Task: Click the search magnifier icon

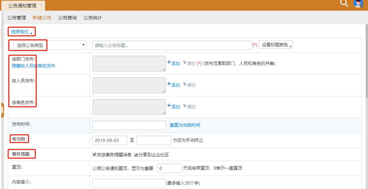Action: (x=344, y=3)
